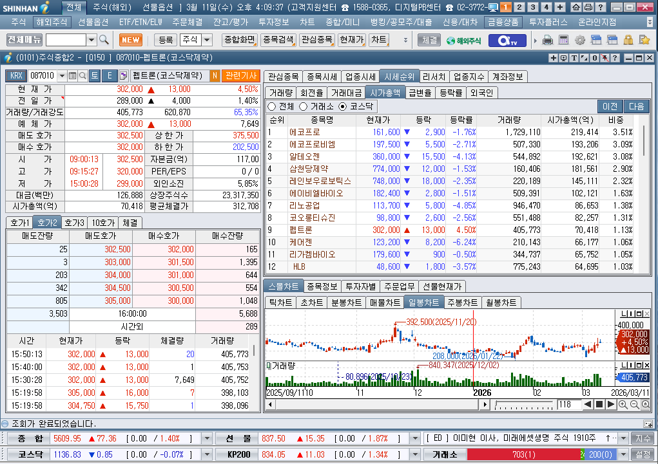Toggle the 토 button next to stock code

pyautogui.click(x=95, y=75)
